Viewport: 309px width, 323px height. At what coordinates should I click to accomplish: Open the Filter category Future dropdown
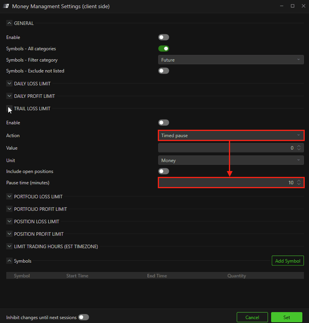(x=231, y=60)
